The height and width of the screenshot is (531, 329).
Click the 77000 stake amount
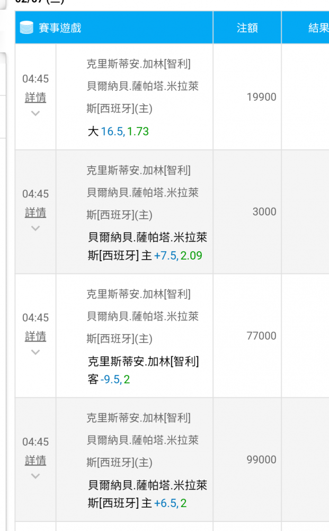(x=261, y=336)
